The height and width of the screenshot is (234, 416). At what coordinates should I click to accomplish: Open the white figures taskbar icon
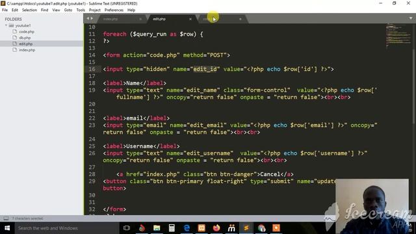click(231, 228)
